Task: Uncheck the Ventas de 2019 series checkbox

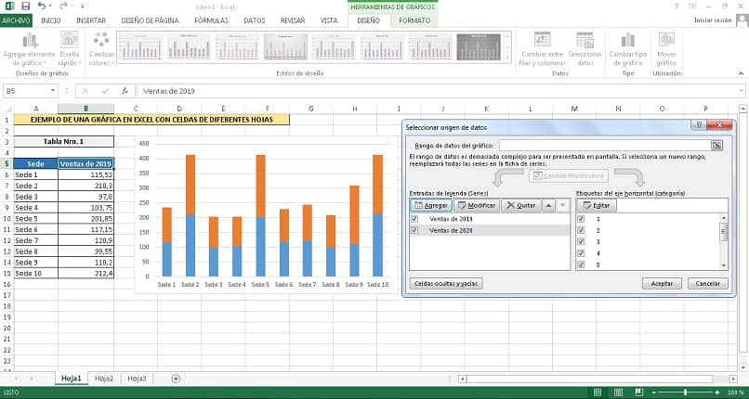Action: 414,218
